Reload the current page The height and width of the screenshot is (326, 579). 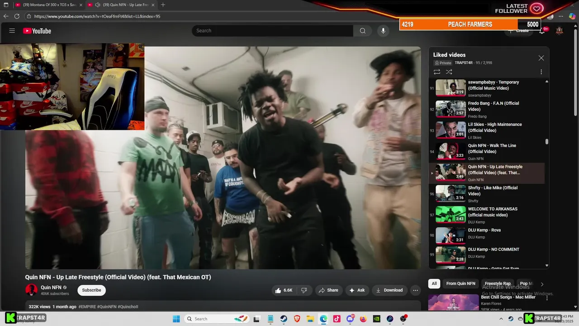tap(17, 16)
